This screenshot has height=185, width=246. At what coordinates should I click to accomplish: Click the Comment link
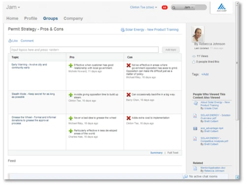[x=27, y=40]
